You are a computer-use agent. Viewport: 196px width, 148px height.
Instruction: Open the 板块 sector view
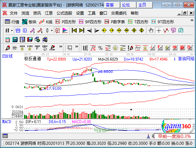pos(29,22)
